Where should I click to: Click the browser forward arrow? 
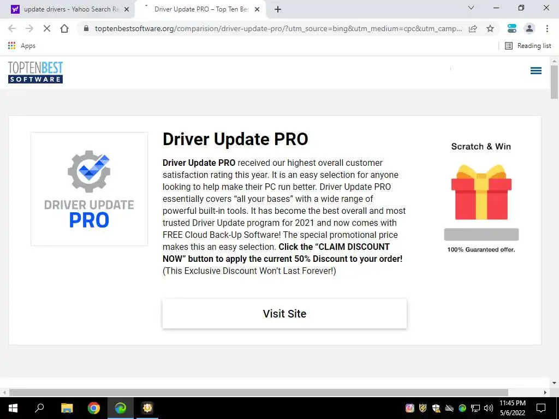pos(29,28)
